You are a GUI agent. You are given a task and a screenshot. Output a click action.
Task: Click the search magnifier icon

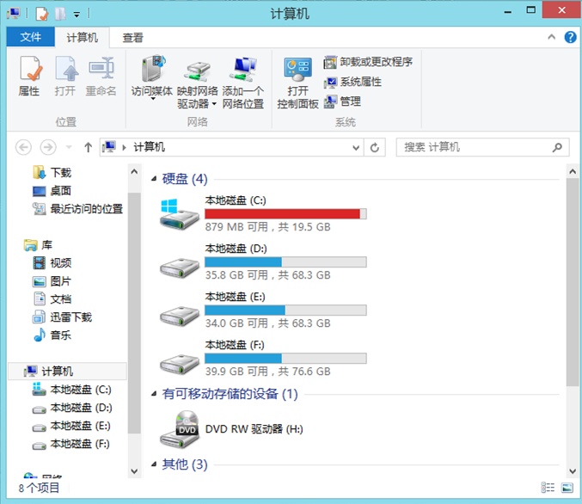557,147
